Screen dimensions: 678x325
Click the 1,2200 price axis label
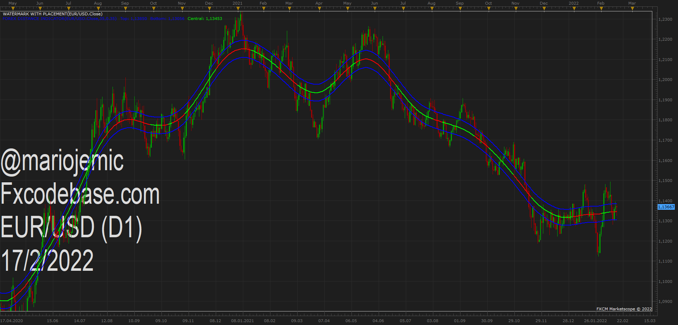(x=665, y=40)
